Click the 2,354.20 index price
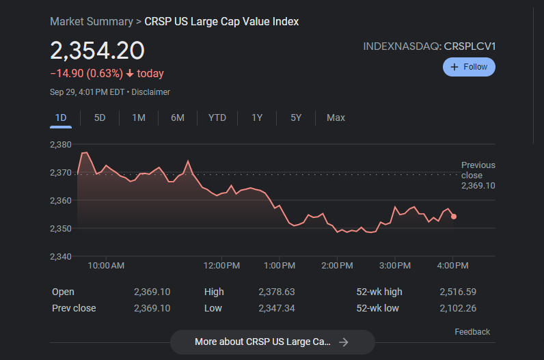This screenshot has width=544, height=360. pos(97,51)
